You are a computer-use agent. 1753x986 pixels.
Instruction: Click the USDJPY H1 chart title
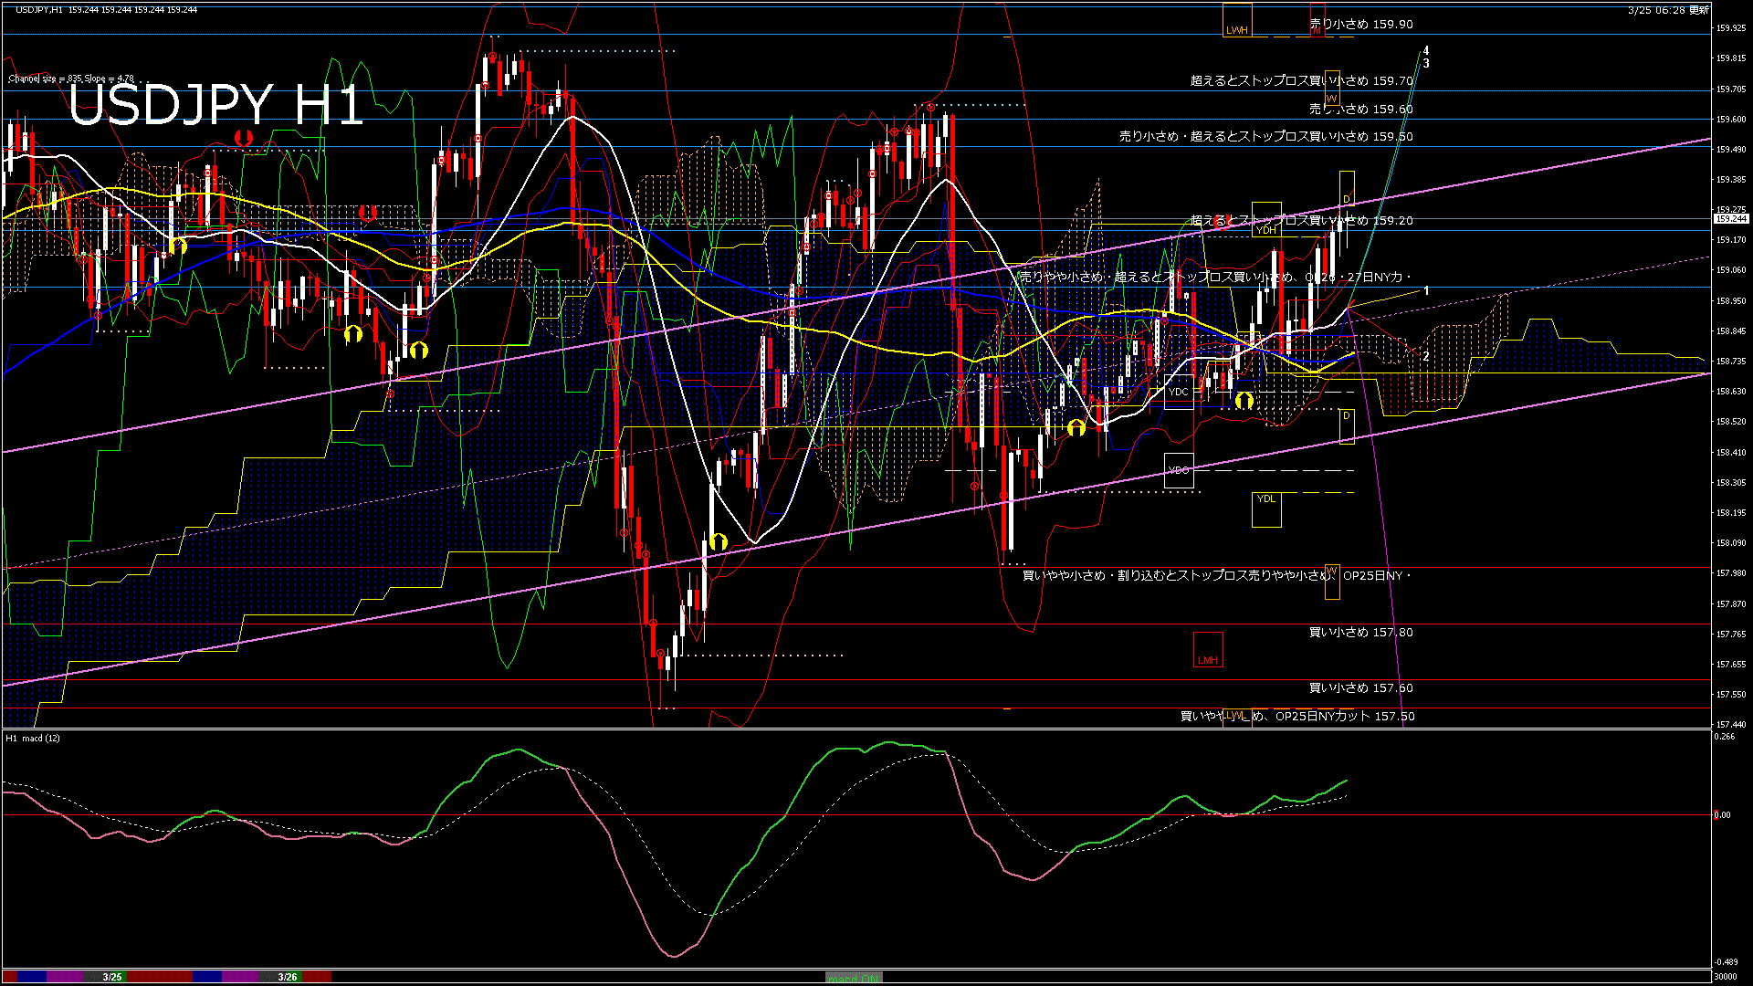pyautogui.click(x=215, y=105)
